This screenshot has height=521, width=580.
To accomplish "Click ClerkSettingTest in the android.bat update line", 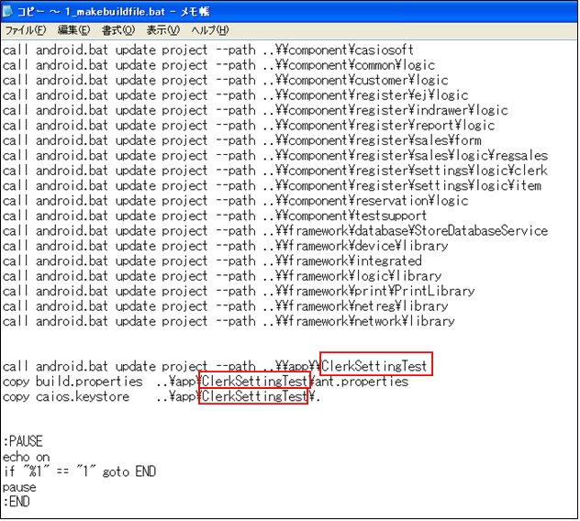I will click(x=375, y=366).
